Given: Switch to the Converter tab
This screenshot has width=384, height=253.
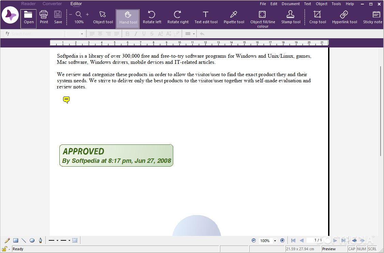Looking at the screenshot, I should pos(52,4).
